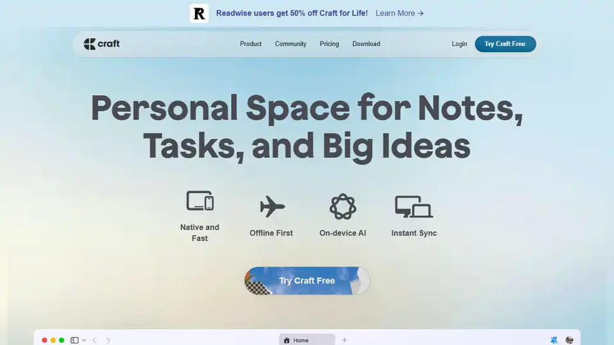
Task: Select the Pricing nav item
Action: coord(329,44)
